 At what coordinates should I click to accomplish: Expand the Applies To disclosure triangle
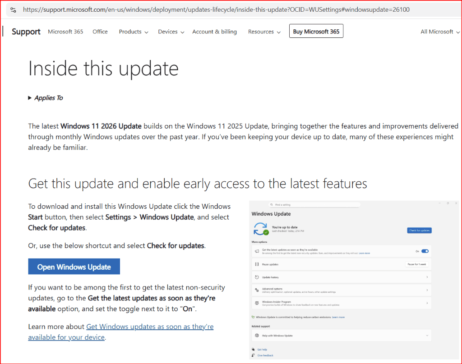click(30, 98)
